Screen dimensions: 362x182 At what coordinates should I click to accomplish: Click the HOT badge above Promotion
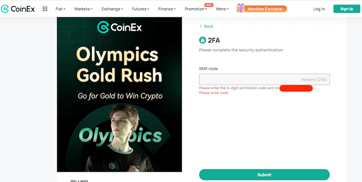(x=209, y=5)
